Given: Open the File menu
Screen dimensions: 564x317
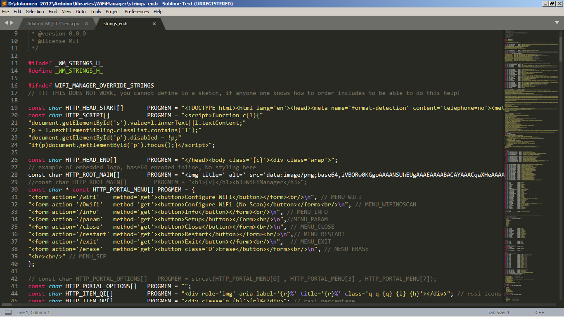Looking at the screenshot, I should 5,12.
